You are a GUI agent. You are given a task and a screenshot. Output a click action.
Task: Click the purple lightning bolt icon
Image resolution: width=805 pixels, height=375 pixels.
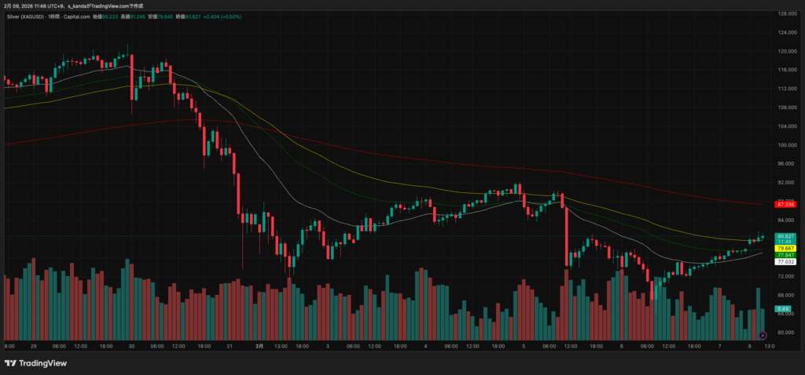[762, 336]
